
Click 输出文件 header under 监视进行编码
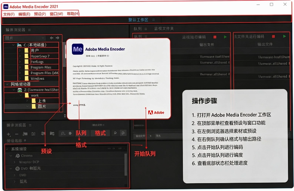tap(207, 45)
